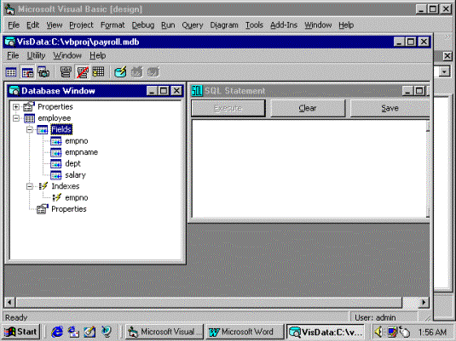Open the Visual Basic Project menu
The height and width of the screenshot is (341, 456).
(x=81, y=26)
